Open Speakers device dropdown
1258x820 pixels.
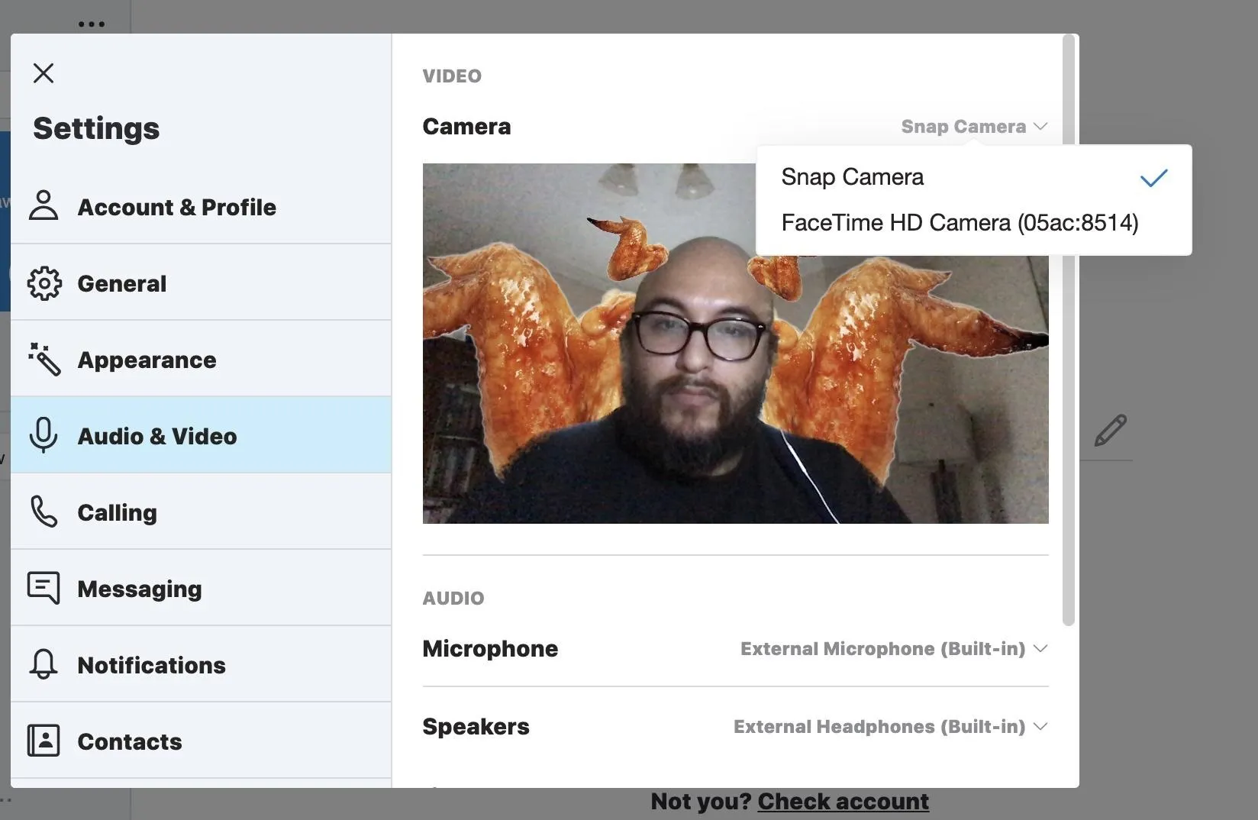(891, 727)
